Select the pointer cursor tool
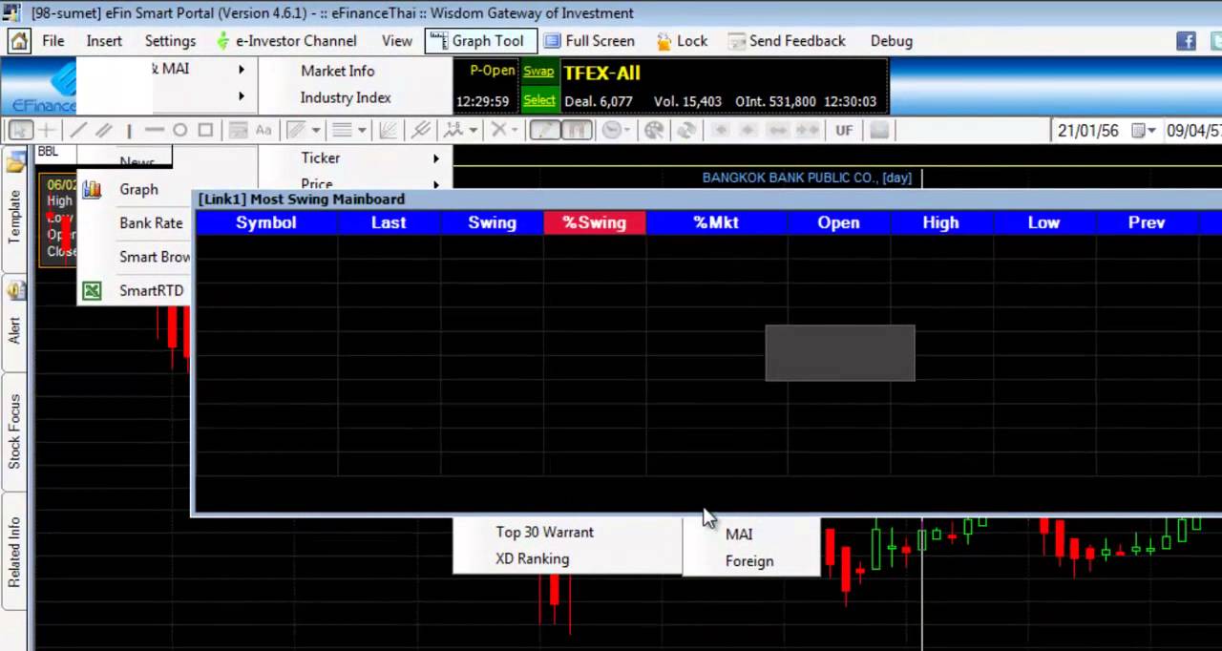This screenshot has height=651, width=1222. [21, 131]
